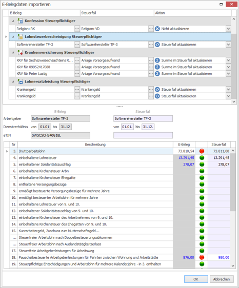Open action dropdown for Religion row
239x288 pixels.
click(x=228, y=29)
